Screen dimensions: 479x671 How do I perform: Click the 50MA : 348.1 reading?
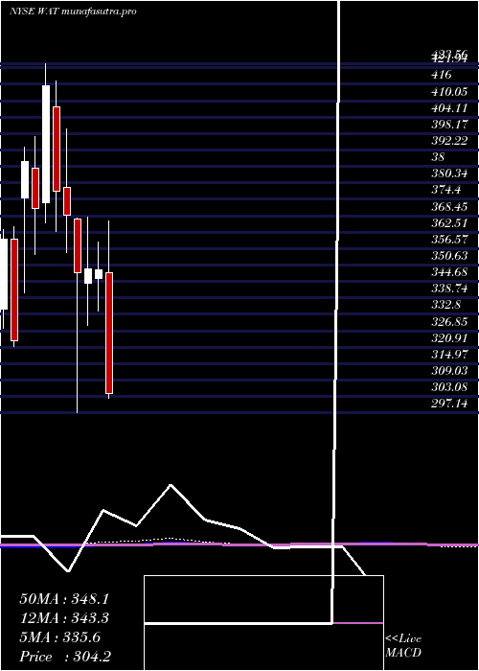64,599
